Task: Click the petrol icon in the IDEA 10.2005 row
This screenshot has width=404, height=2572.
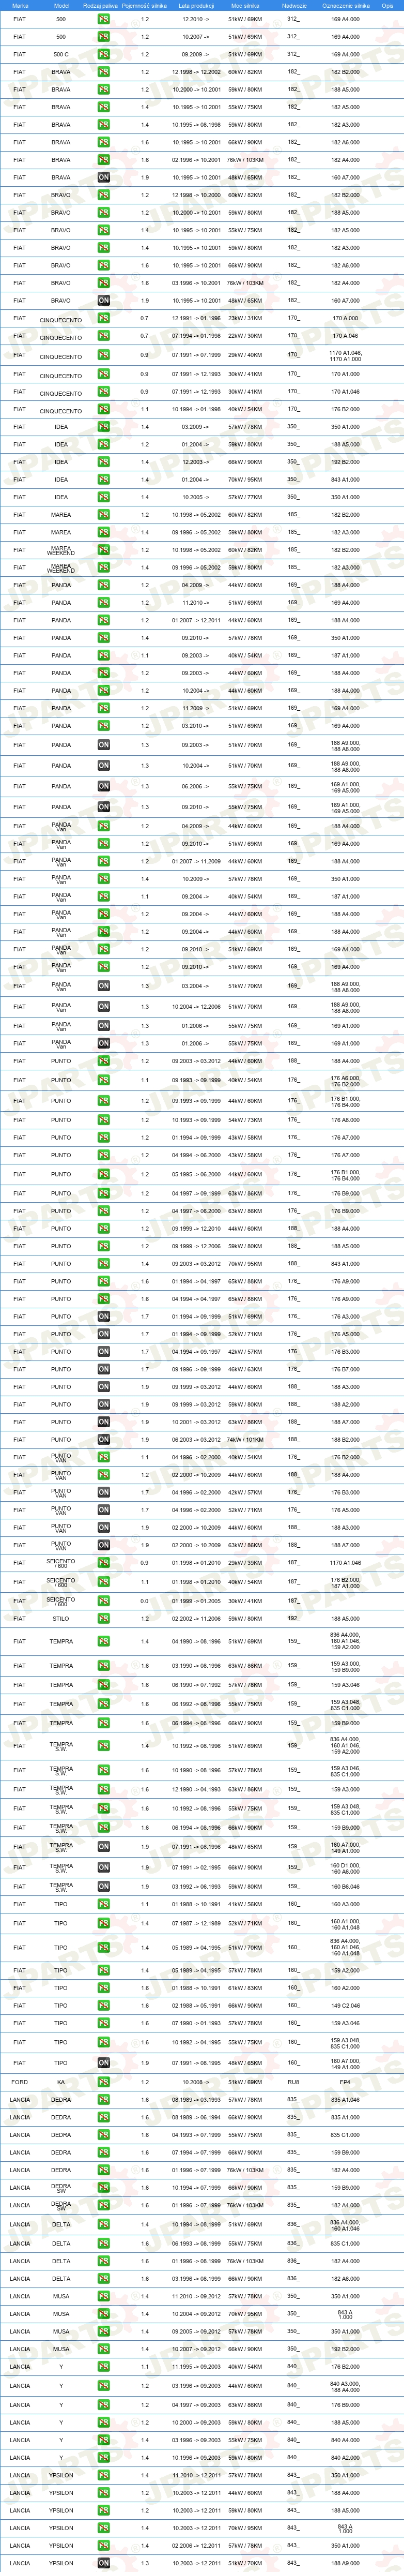Action: (x=104, y=497)
